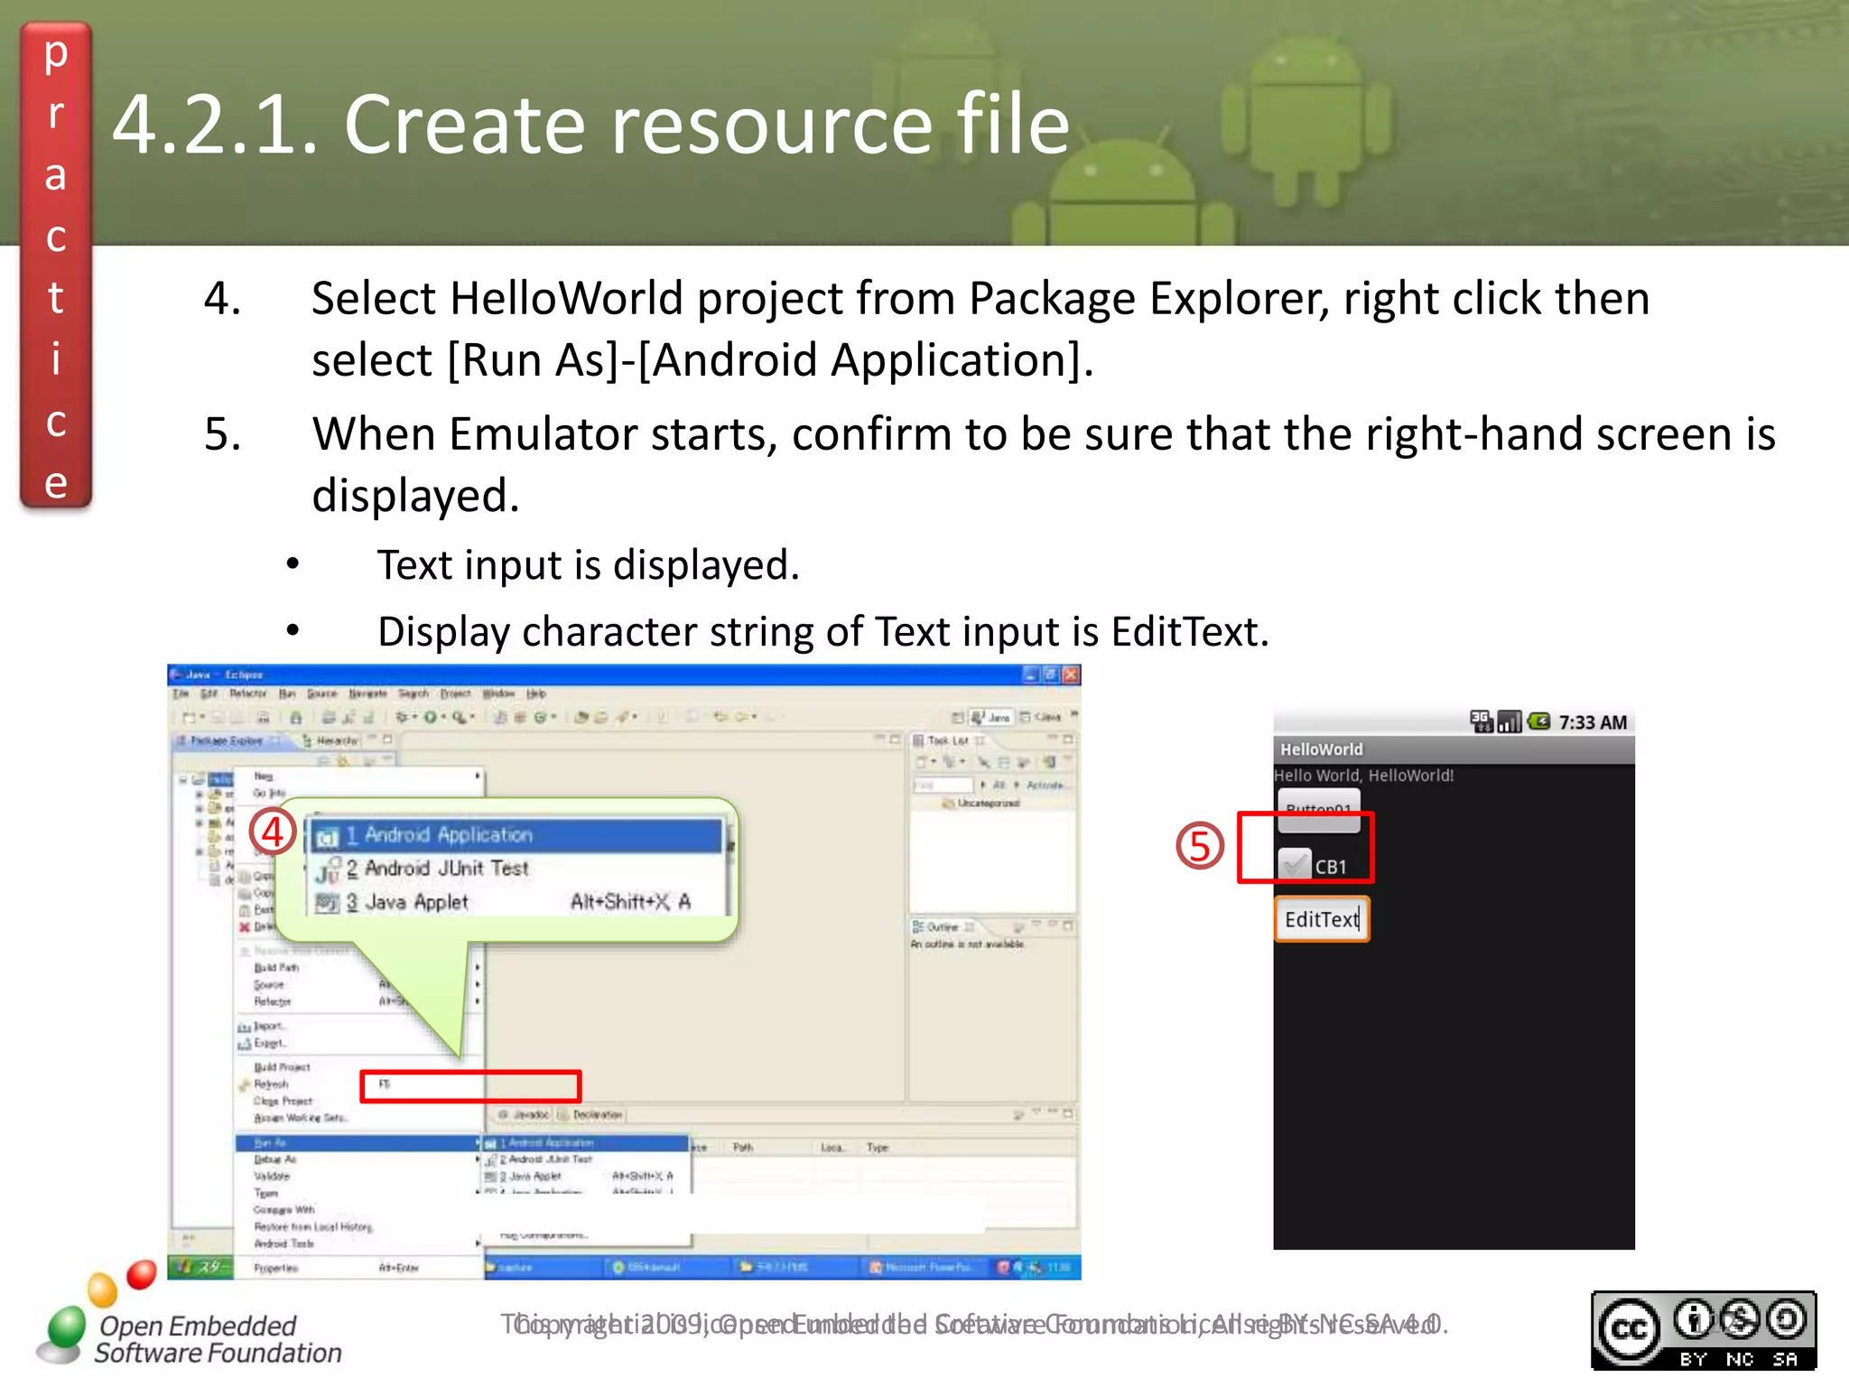The height and width of the screenshot is (1387, 1849).
Task: Click the Task List Find field
Action: [943, 785]
